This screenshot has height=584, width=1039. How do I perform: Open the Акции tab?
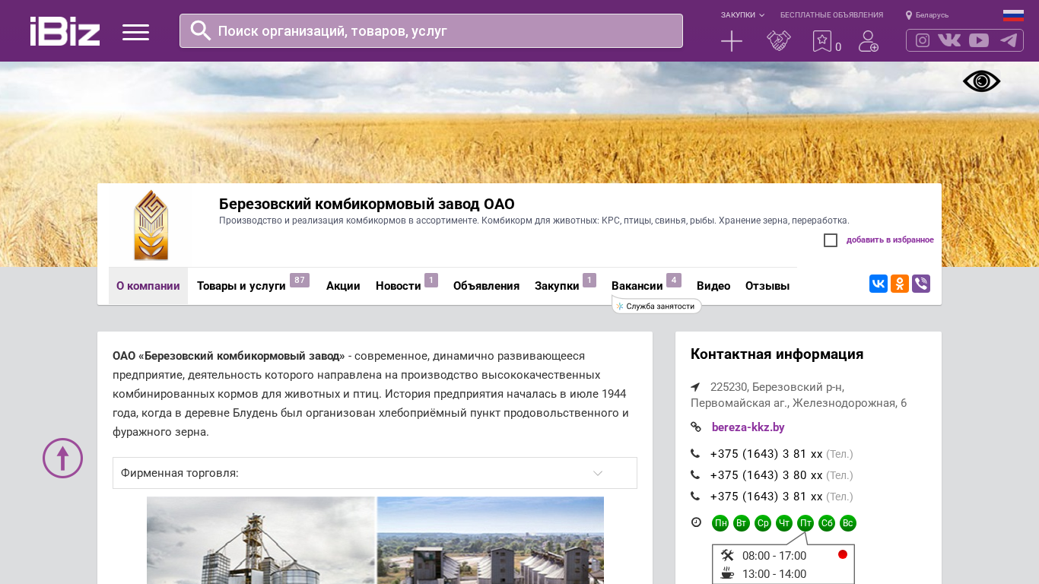343,286
